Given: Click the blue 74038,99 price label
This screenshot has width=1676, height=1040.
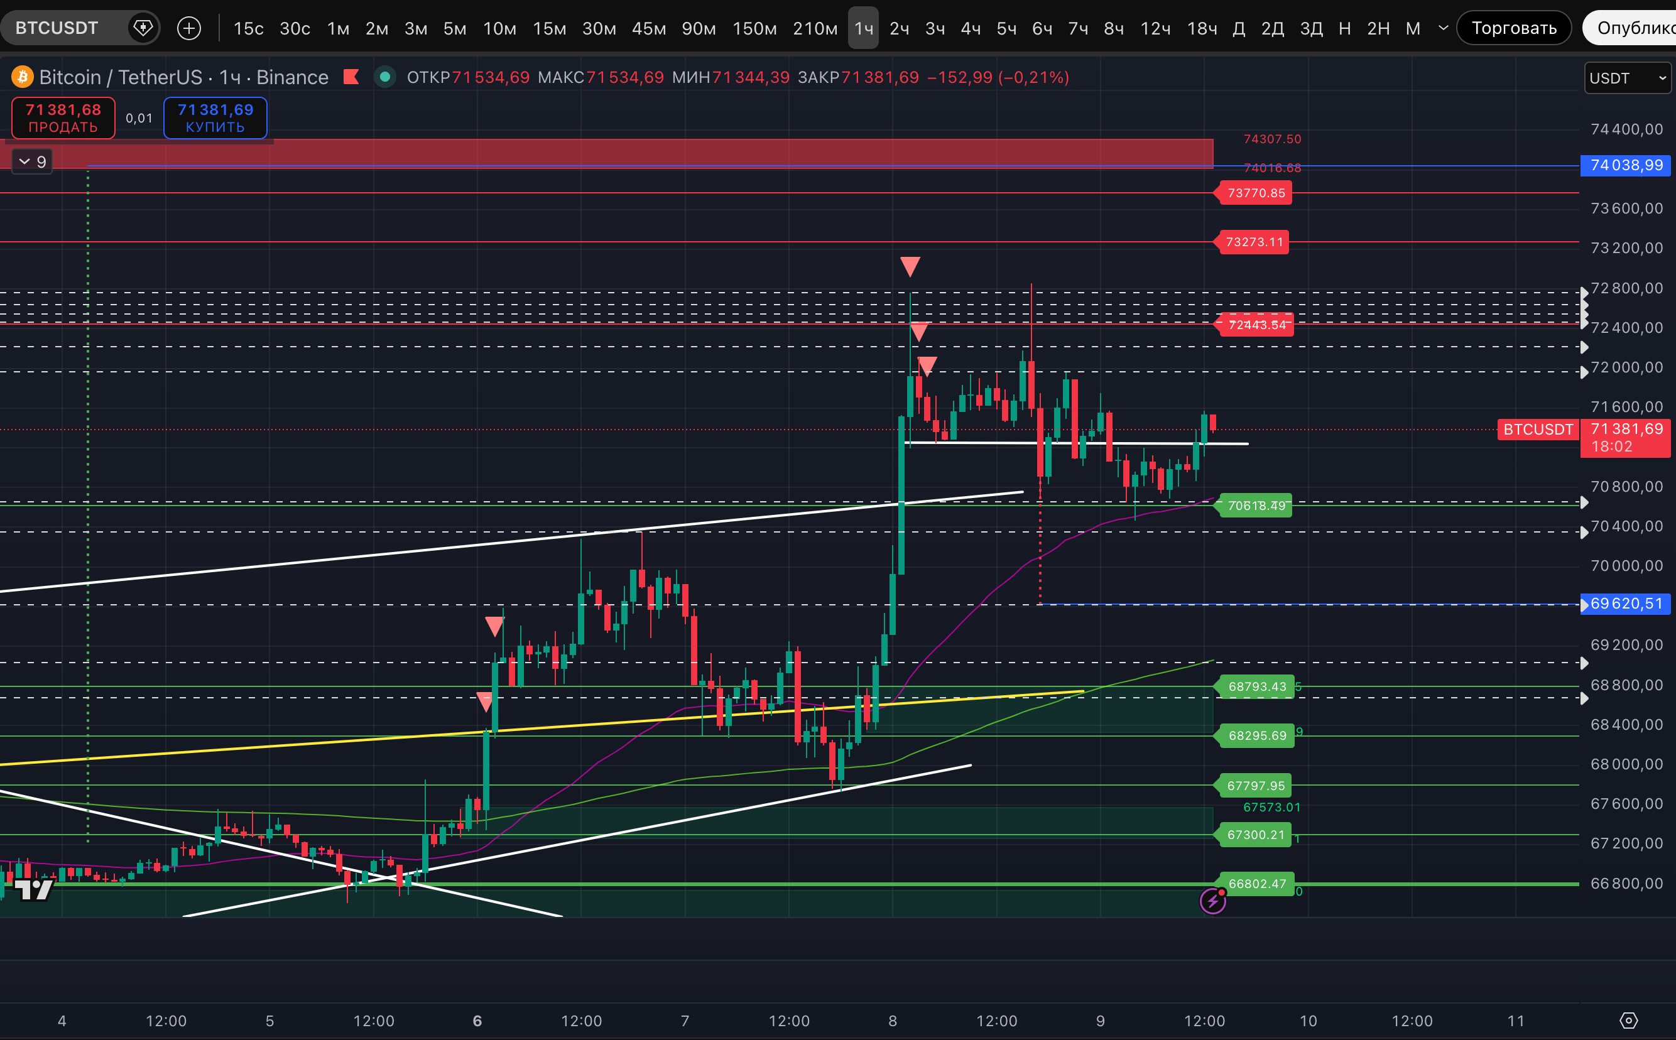Looking at the screenshot, I should [x=1626, y=165].
